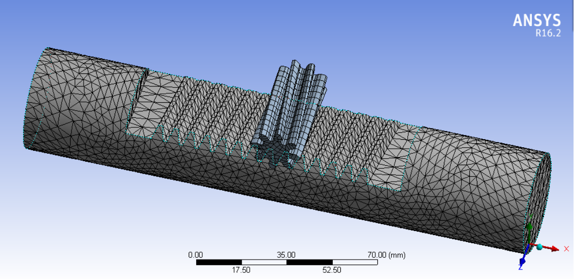
Task: Select the light blue pinion gear body
Action: [x=289, y=113]
